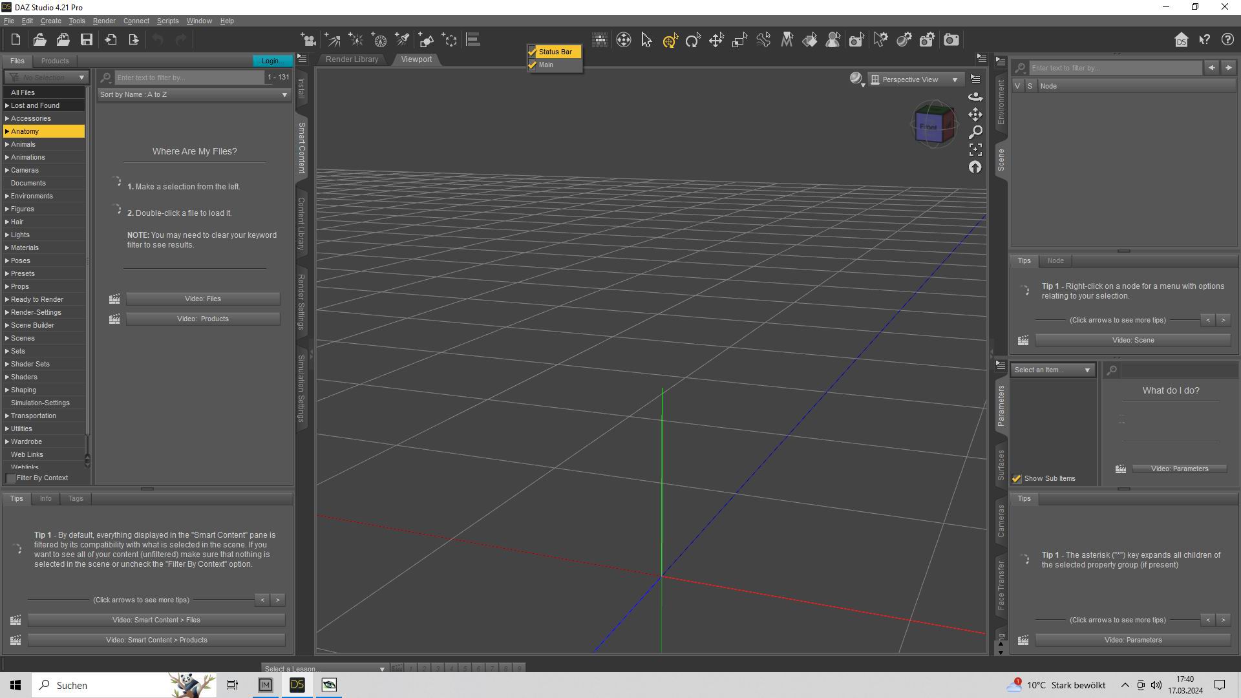Click the Render camera icon
The height and width of the screenshot is (698, 1241).
tap(951, 40)
